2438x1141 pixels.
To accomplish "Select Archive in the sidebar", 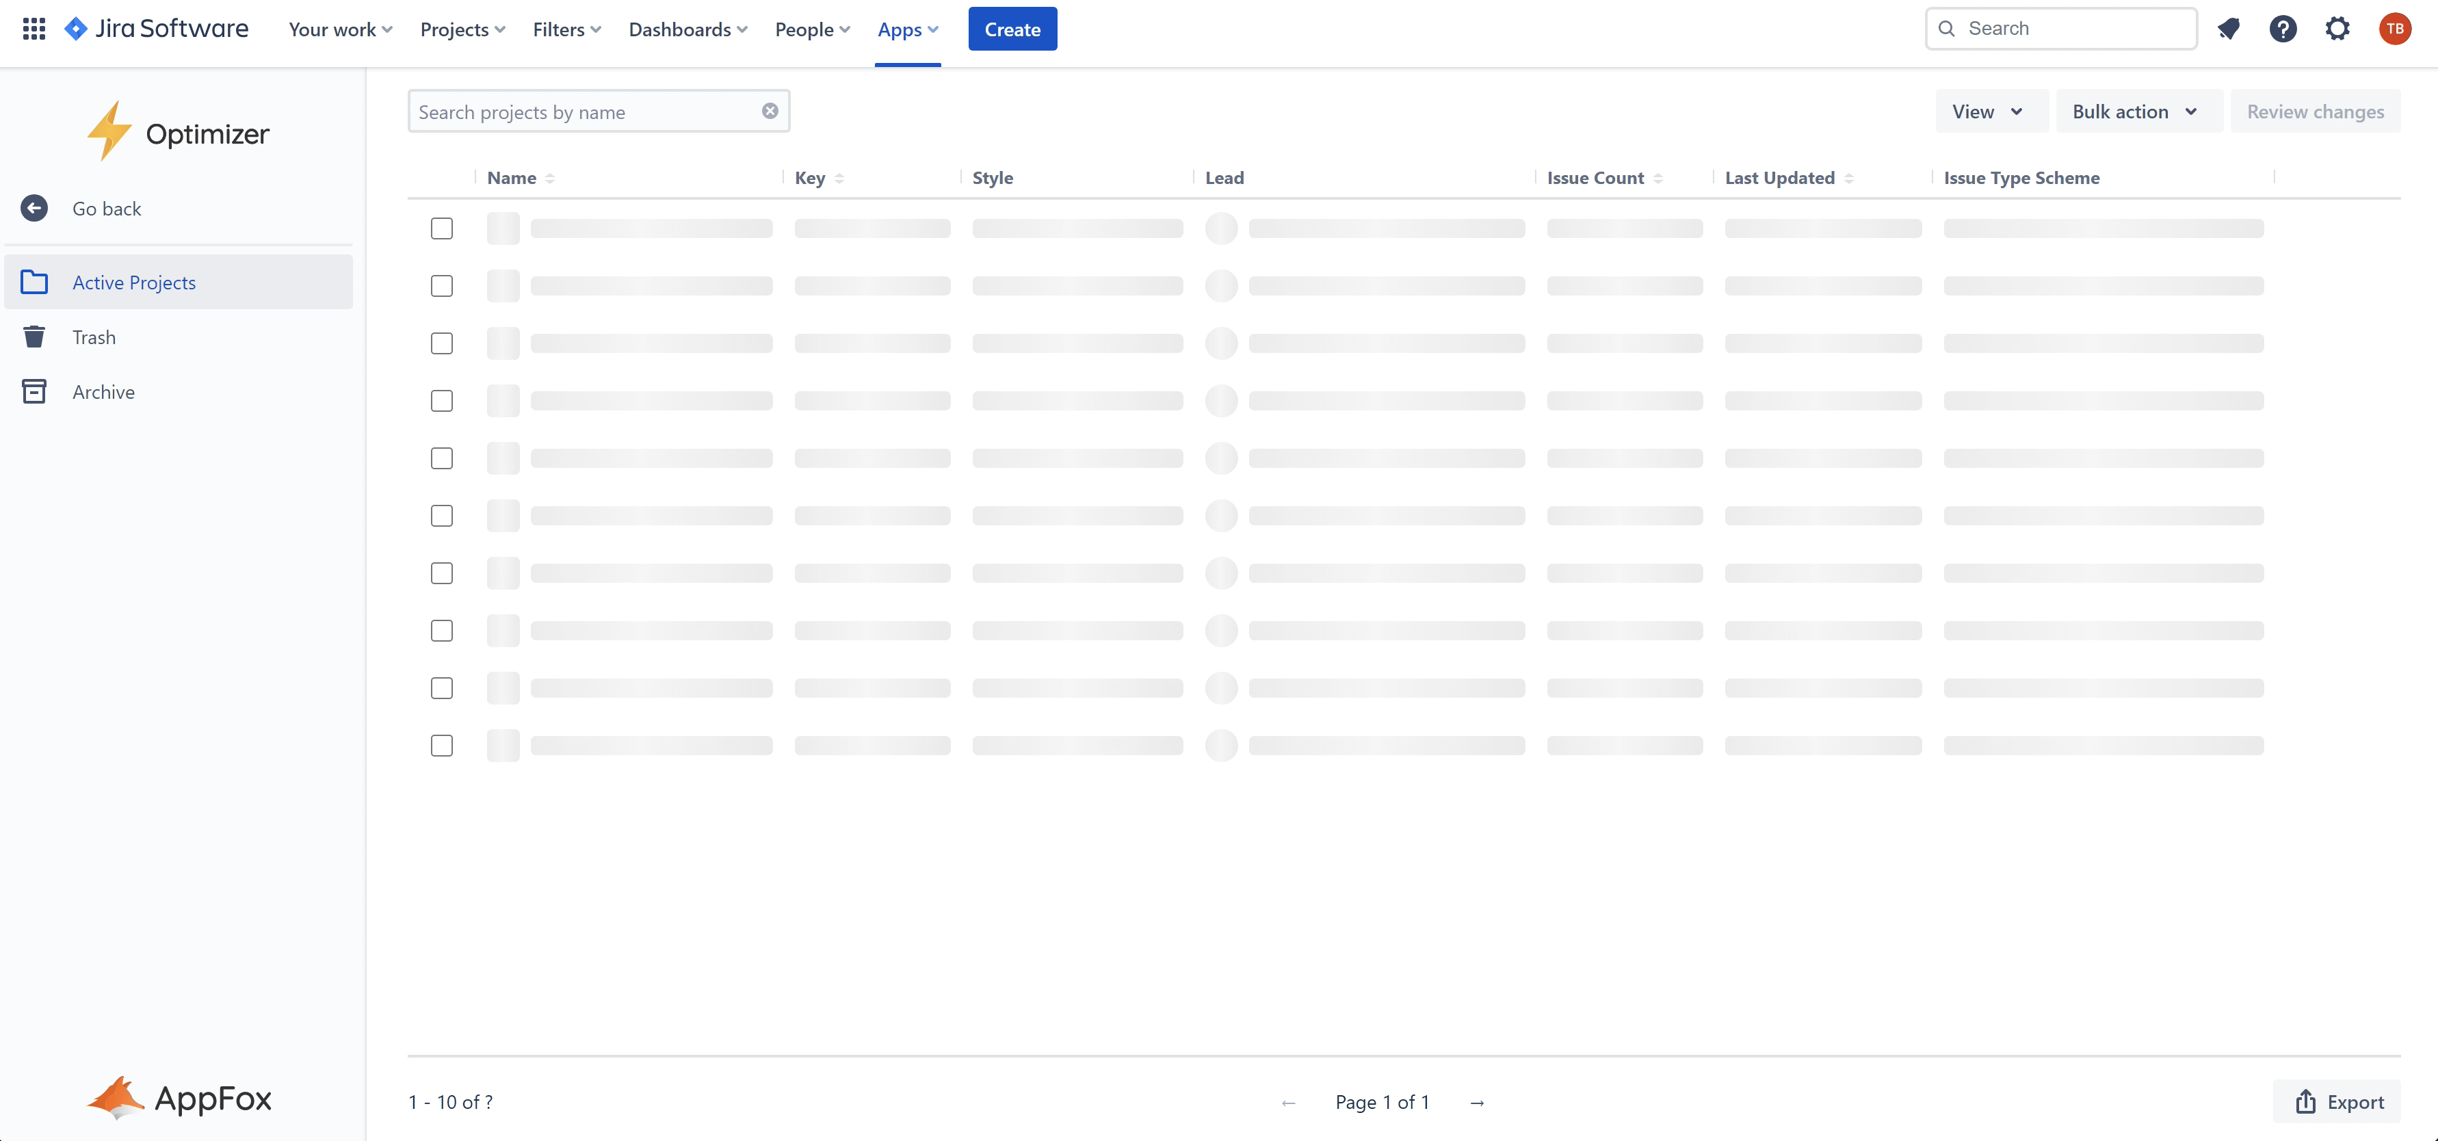I will tap(103, 392).
